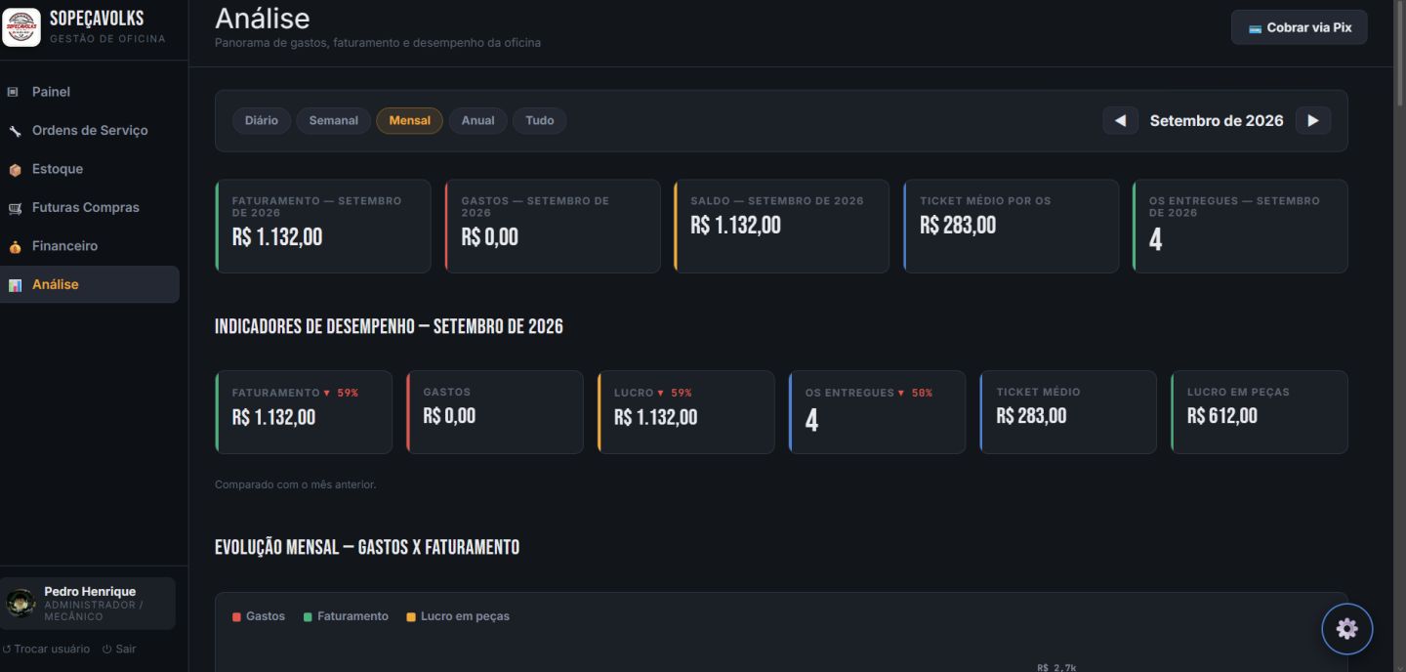Go to the previous month with the left arrow
1406x672 pixels.
(1120, 121)
